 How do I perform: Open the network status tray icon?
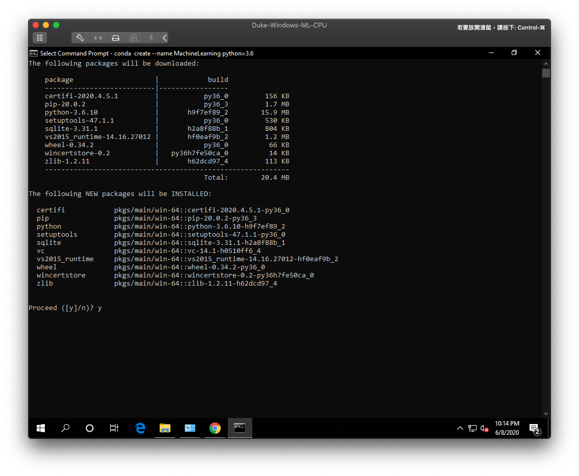472,428
